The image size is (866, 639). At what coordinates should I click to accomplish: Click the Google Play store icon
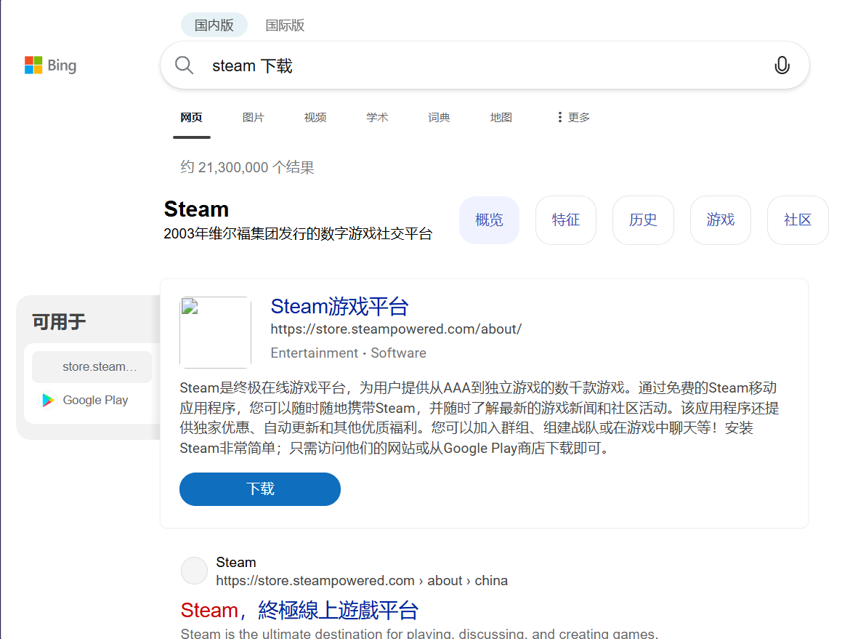coord(48,400)
